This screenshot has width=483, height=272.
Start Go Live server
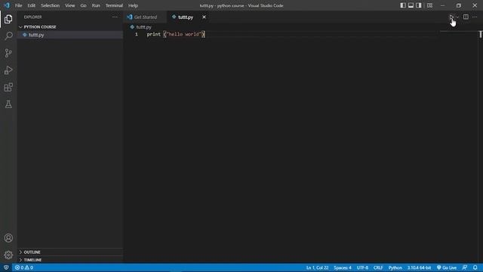click(447, 267)
